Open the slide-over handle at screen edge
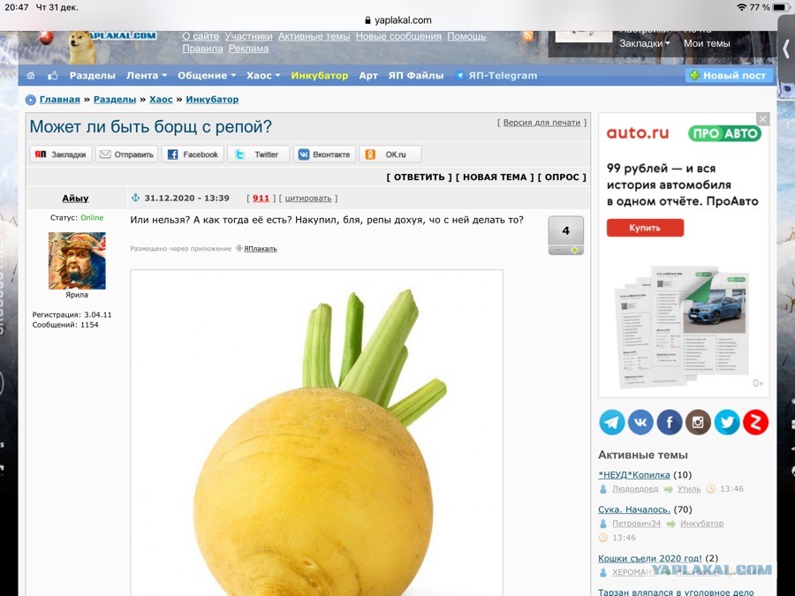The image size is (795, 596). (x=786, y=49)
